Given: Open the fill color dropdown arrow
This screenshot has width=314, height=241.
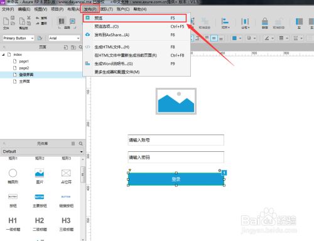Looking at the screenshot, I should click(240, 38).
